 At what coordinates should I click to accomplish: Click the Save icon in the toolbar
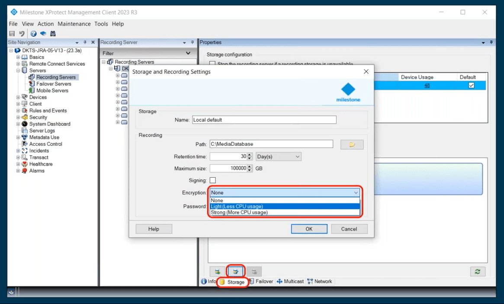[12, 33]
